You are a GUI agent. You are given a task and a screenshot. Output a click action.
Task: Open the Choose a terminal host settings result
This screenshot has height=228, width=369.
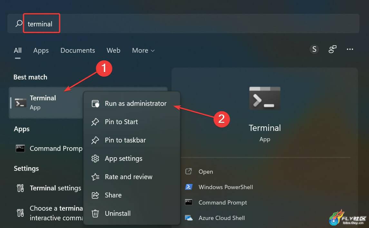click(46, 213)
